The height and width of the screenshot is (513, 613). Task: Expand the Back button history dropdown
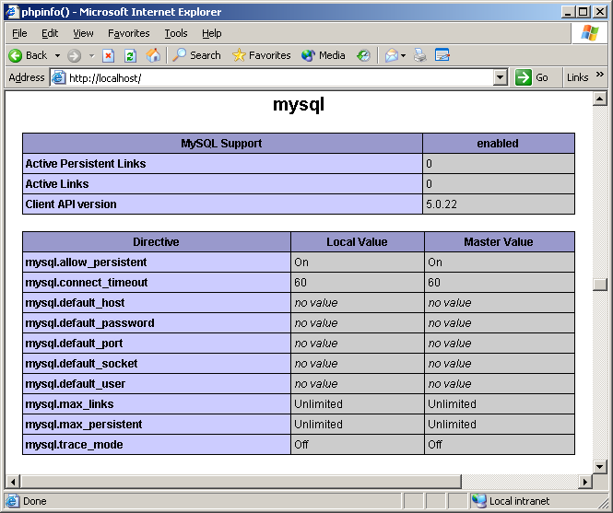pyautogui.click(x=57, y=55)
